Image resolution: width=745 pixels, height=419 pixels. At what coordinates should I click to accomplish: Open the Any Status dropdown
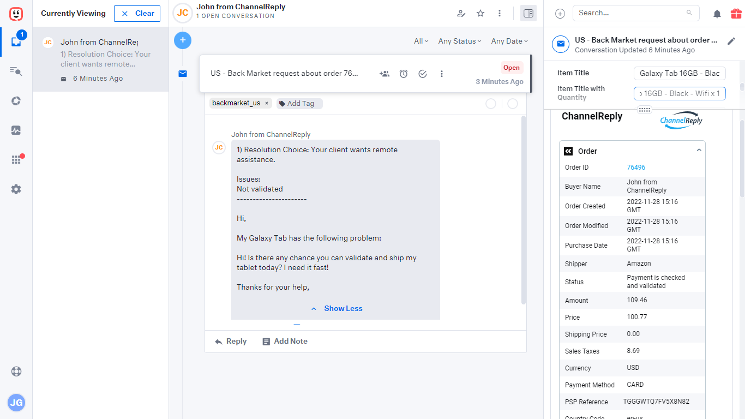point(460,41)
